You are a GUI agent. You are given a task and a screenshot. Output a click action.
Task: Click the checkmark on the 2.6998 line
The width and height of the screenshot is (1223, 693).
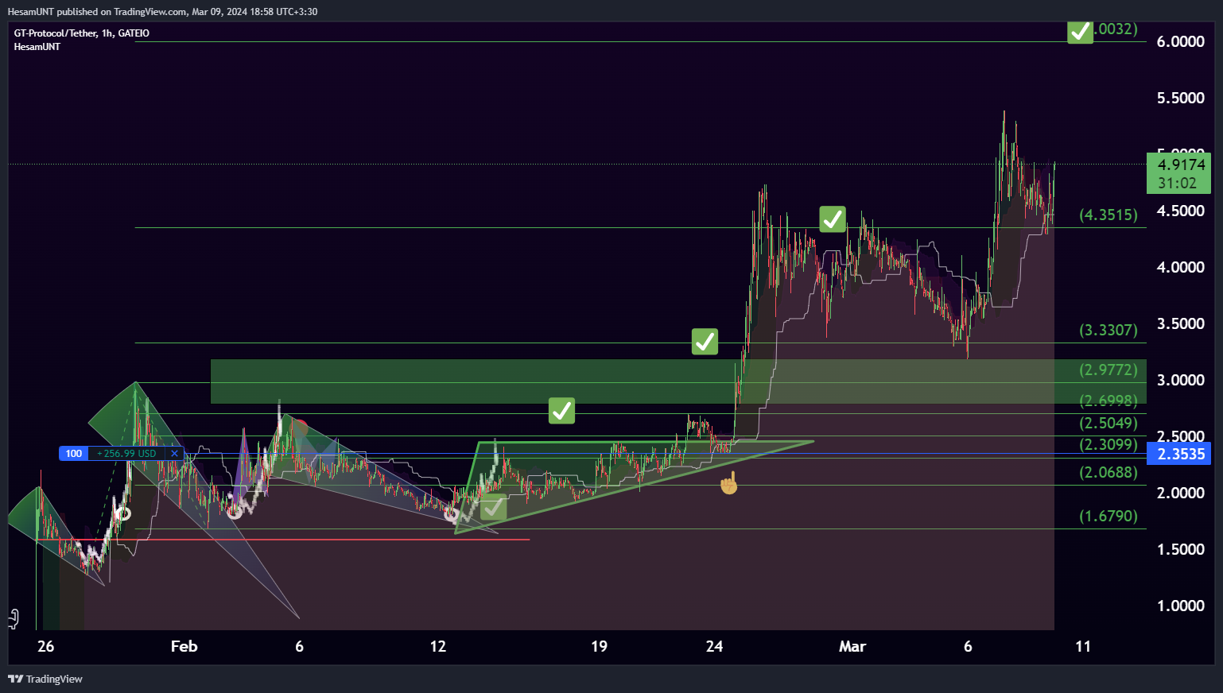coord(561,411)
